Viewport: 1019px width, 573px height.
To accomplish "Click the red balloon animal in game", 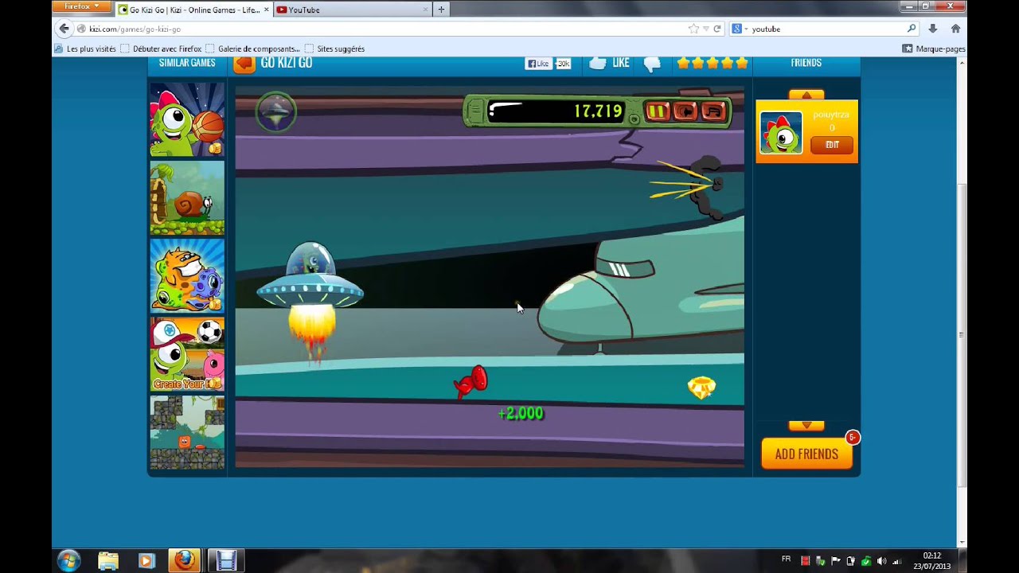I will 471,381.
